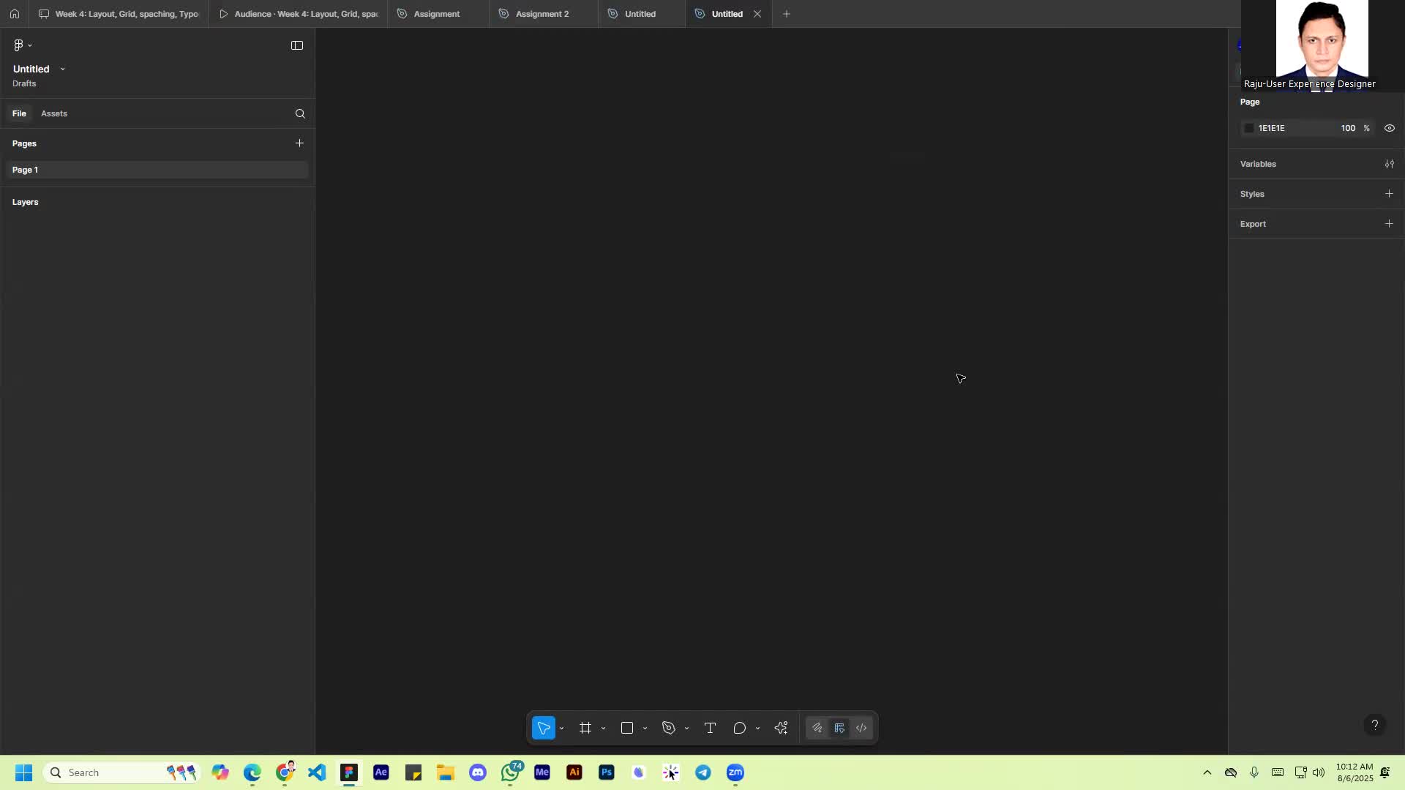Image resolution: width=1405 pixels, height=790 pixels.
Task: Switch to the Assets tab
Action: (54, 113)
